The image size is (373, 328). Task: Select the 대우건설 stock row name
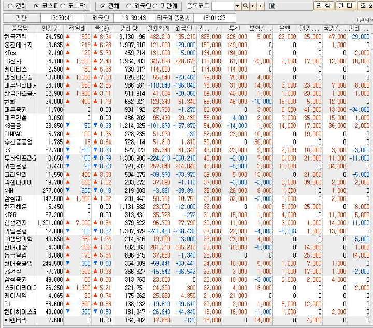pyautogui.click(x=16, y=118)
